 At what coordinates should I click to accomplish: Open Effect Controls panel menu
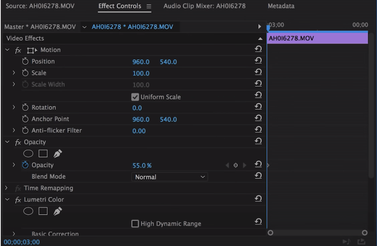click(149, 6)
